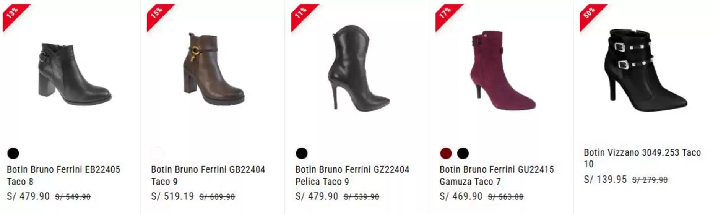Select black swatch for GU22415 Gamuza
The width and height of the screenshot is (713, 214).
click(x=463, y=153)
